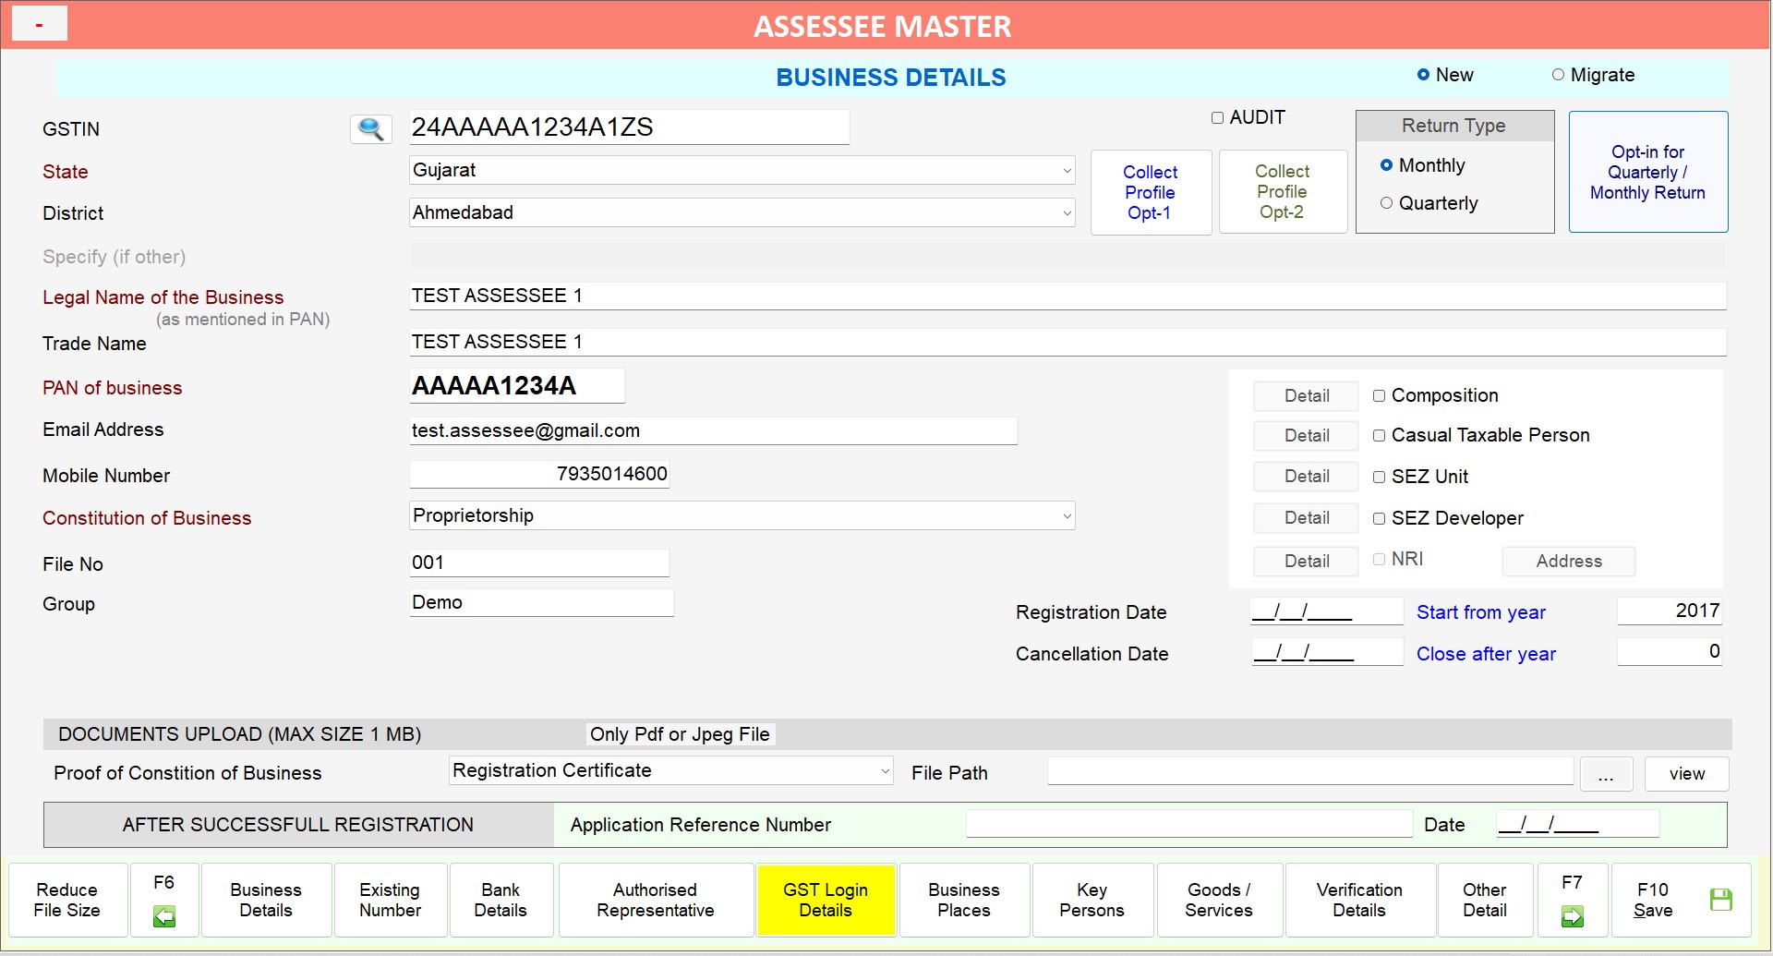
Task: Click the GSTIN search magnifier icon
Action: [x=370, y=128]
